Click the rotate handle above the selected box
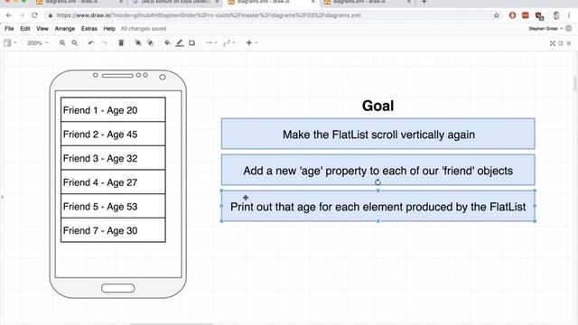 coord(378,182)
